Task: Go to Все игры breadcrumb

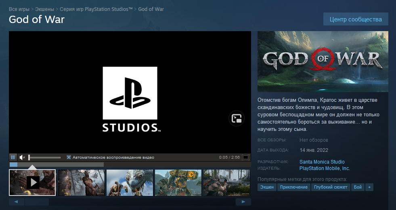Action: coord(19,9)
